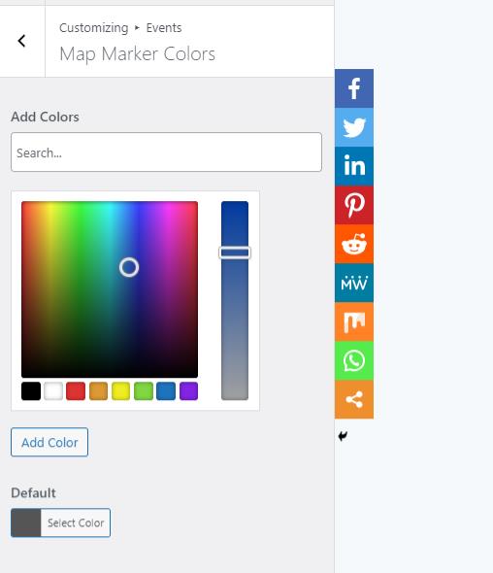This screenshot has width=493, height=573.
Task: Go back using the left chevron
Action: click(x=22, y=41)
